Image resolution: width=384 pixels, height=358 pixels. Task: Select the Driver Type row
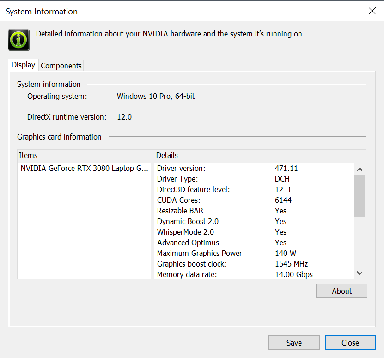(x=254, y=179)
